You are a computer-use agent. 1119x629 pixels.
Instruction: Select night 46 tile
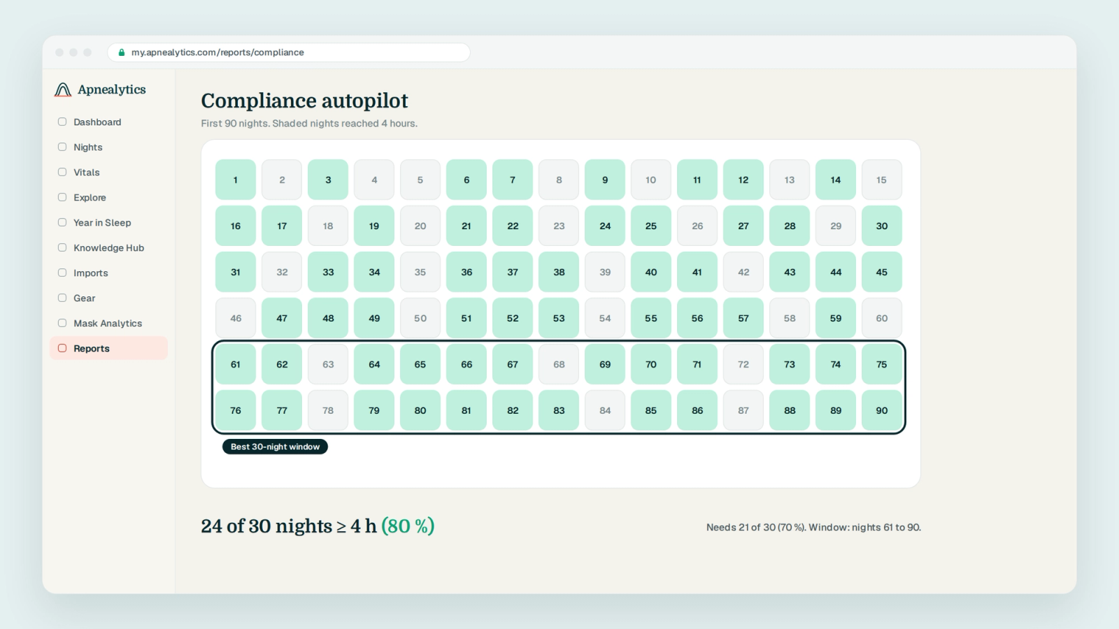tap(236, 318)
